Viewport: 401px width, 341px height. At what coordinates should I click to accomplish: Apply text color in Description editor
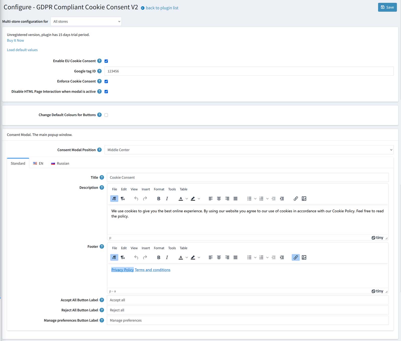[181, 199]
